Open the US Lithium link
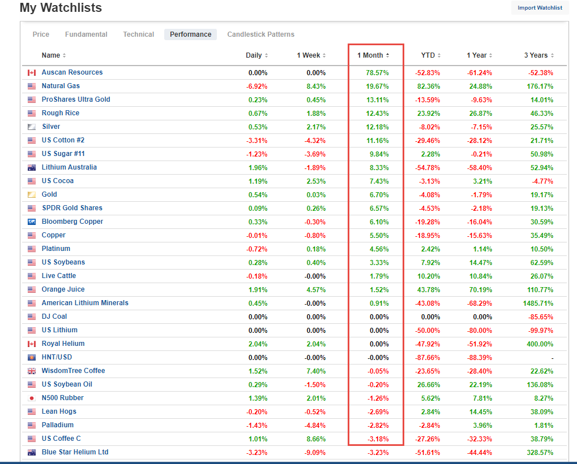This screenshot has height=464, width=577. point(59,331)
